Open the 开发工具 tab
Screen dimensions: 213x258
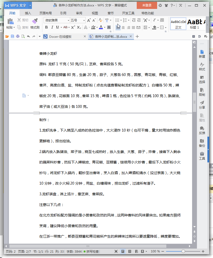click(128, 13)
